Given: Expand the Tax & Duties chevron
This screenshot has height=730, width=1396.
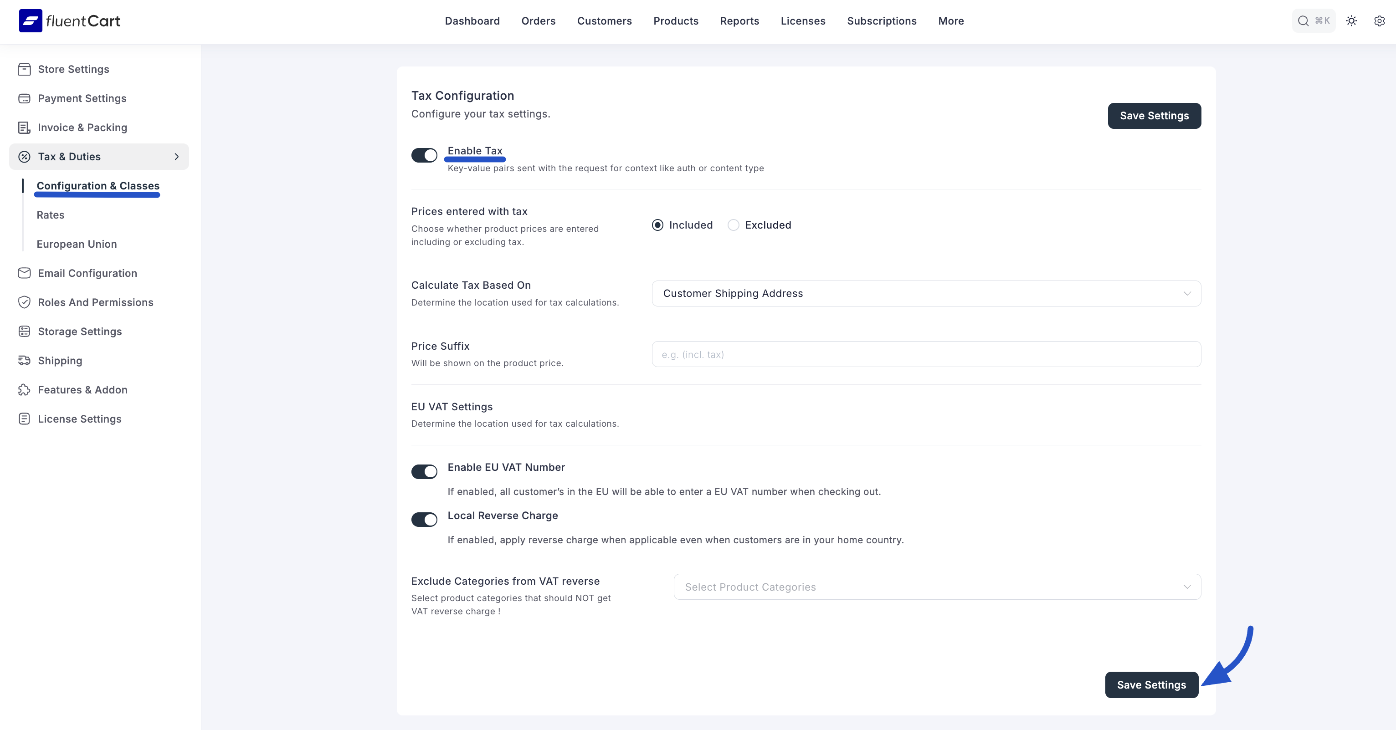Looking at the screenshot, I should [x=177, y=157].
